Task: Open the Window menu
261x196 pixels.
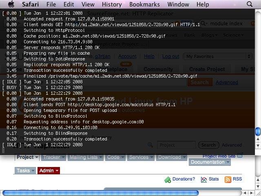Action: [178, 4]
